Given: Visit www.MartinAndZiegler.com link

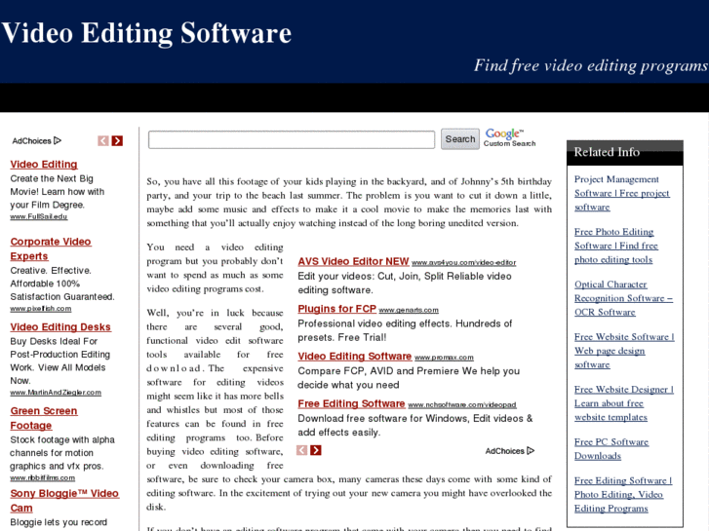Looking at the screenshot, I should [x=56, y=393].
